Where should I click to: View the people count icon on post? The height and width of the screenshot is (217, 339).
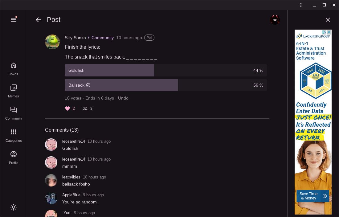(x=85, y=108)
